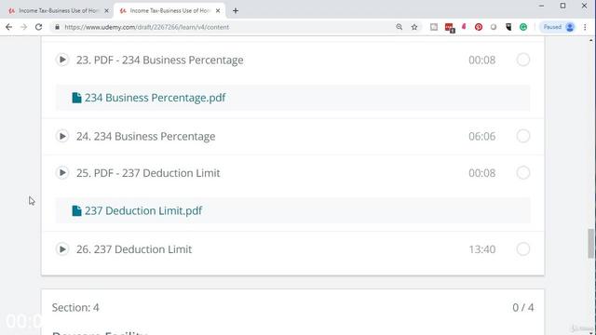The width and height of the screenshot is (596, 335).
Task: Mark lecture 24 as complete
Action: (x=523, y=136)
